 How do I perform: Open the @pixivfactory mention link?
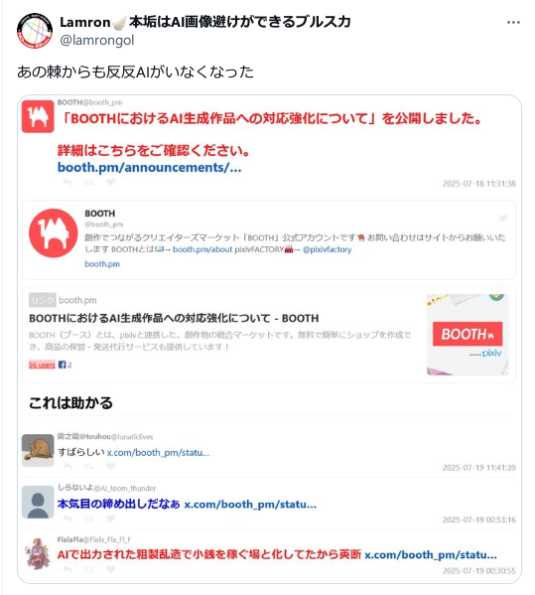(327, 249)
